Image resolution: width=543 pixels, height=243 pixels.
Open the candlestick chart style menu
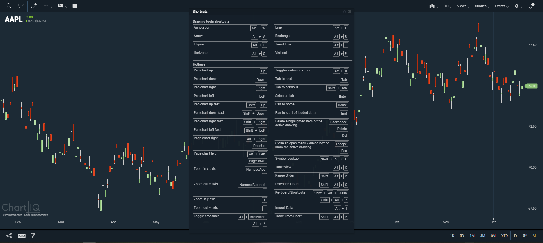point(434,6)
